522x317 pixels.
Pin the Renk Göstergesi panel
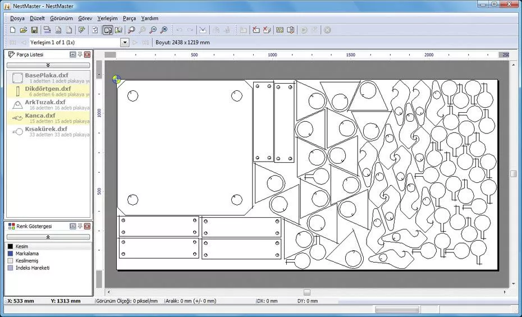(x=80, y=226)
